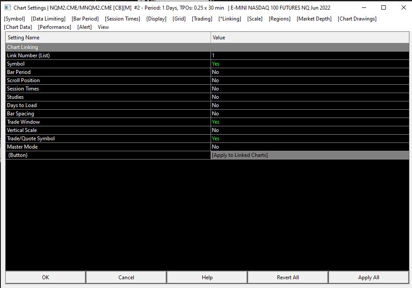Toggle the Symbol linking Yes value

point(310,64)
